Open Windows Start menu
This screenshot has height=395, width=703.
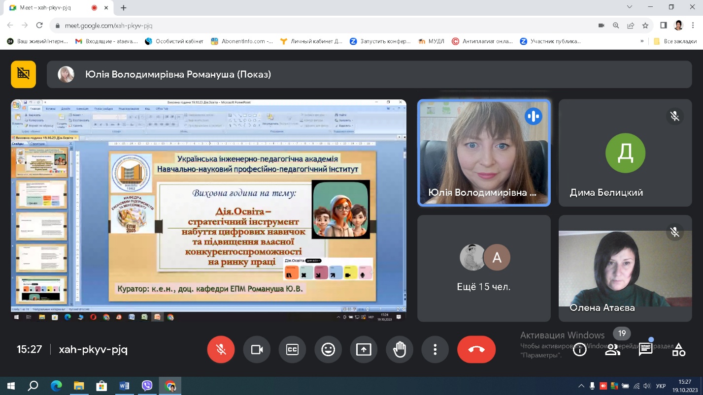point(11,386)
